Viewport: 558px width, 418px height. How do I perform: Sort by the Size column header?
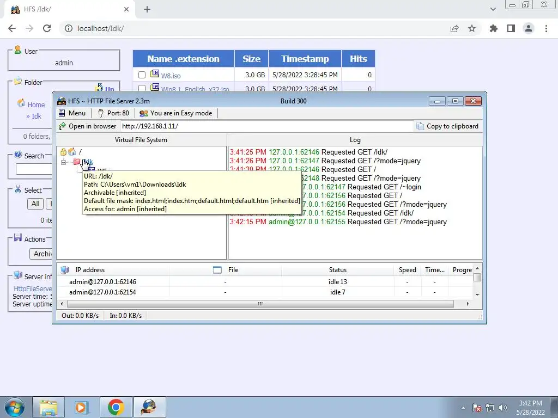click(252, 59)
